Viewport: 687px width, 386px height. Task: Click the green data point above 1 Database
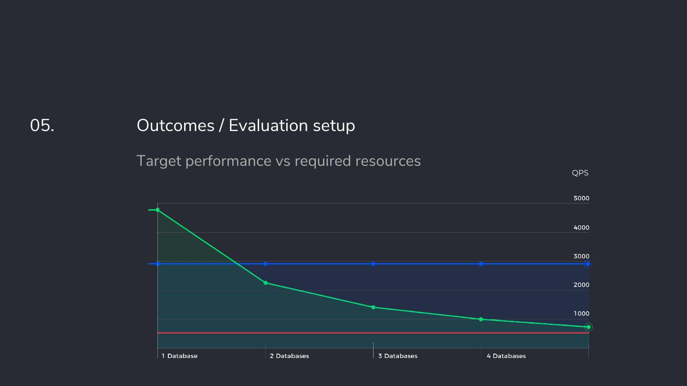[x=157, y=210]
